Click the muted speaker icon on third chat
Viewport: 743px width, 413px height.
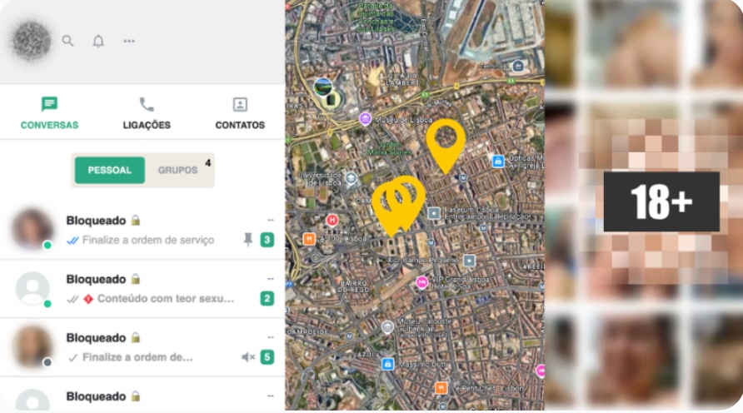click(x=248, y=357)
